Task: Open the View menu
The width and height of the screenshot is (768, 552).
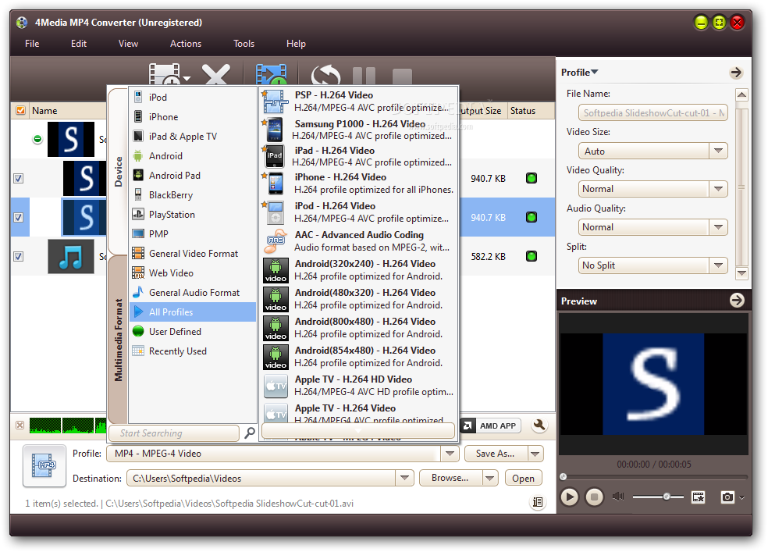Action: click(128, 44)
